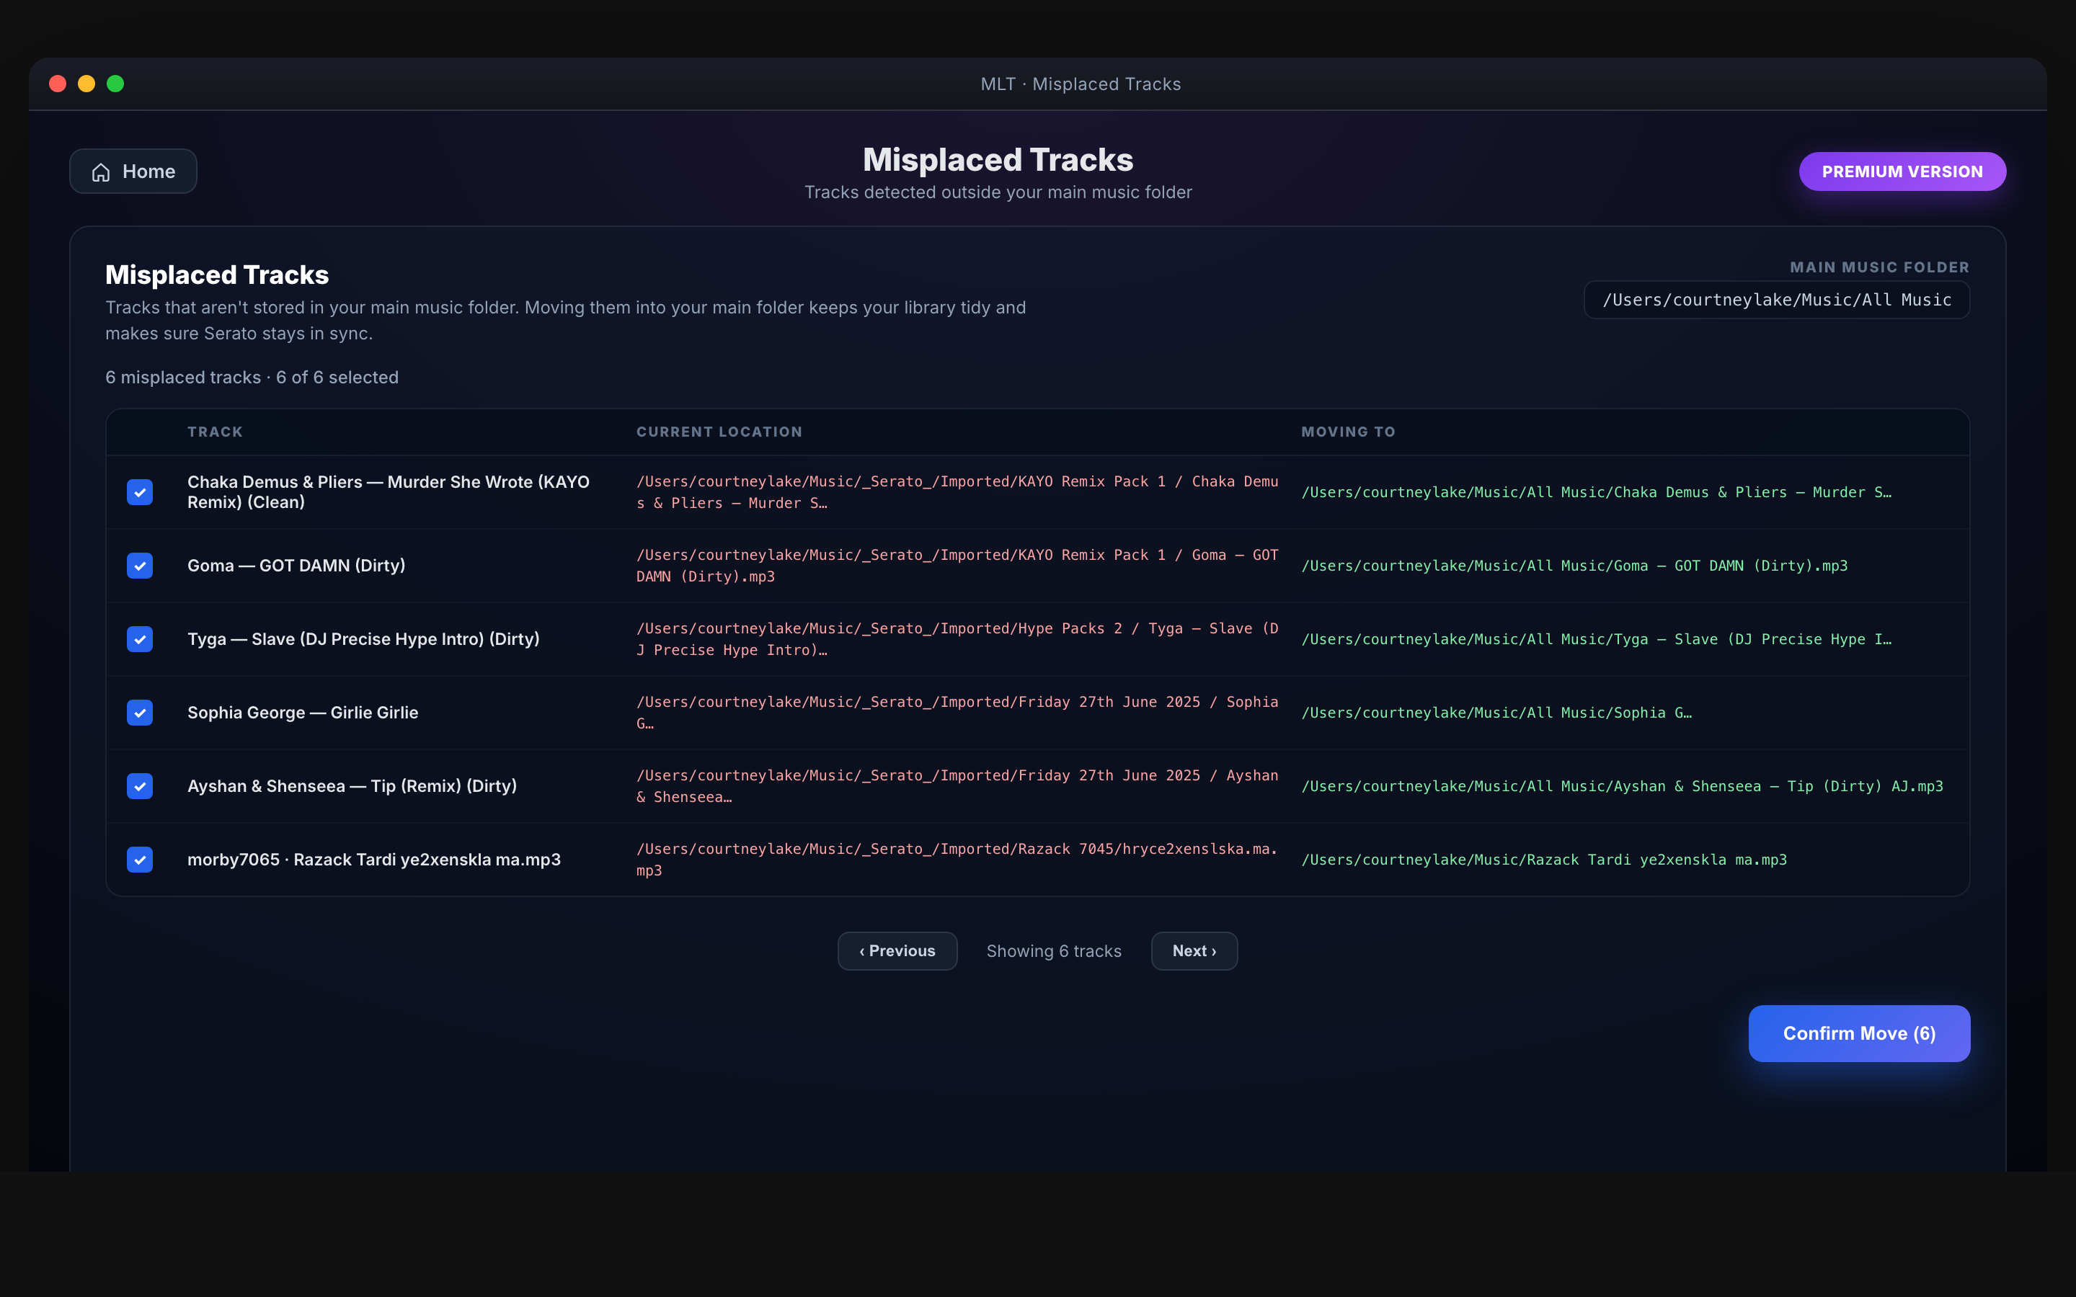
Task: Click the main music folder path field
Action: 1775,300
